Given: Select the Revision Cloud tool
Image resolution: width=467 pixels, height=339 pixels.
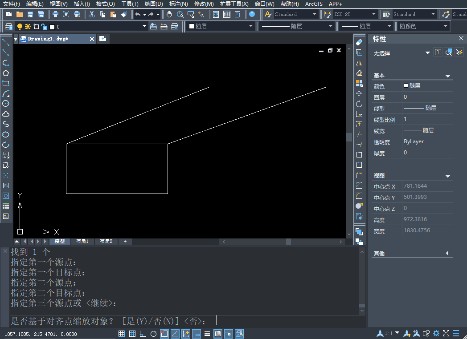Looking at the screenshot, I should coord(6,114).
